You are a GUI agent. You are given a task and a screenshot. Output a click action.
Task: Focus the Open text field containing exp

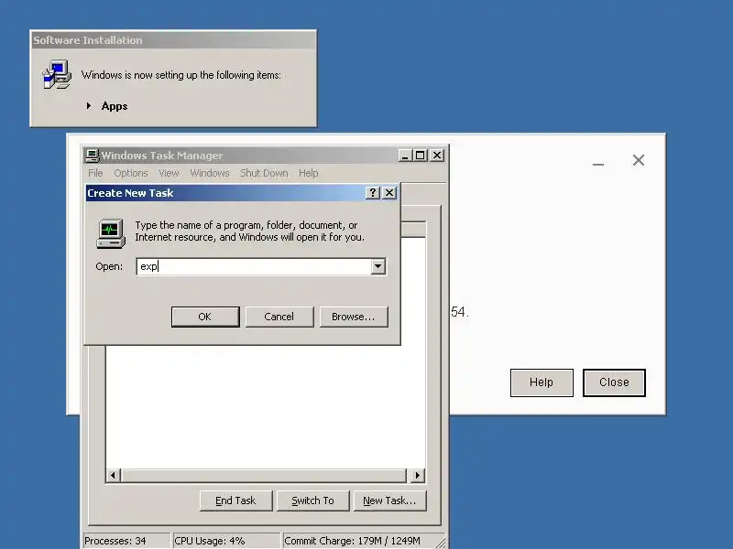[x=254, y=266]
